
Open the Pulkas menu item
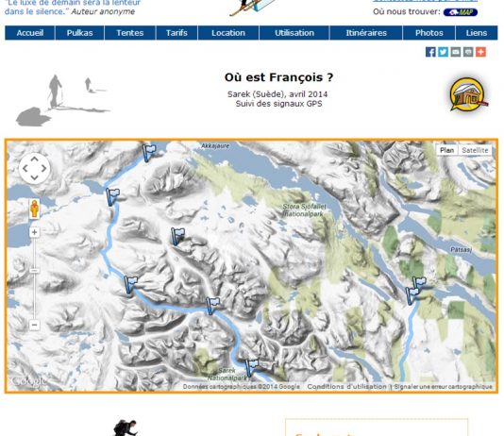pyautogui.click(x=79, y=33)
